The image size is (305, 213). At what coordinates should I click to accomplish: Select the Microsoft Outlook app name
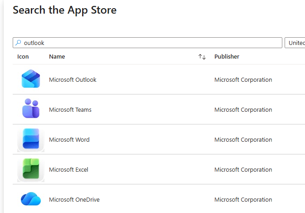(x=73, y=80)
